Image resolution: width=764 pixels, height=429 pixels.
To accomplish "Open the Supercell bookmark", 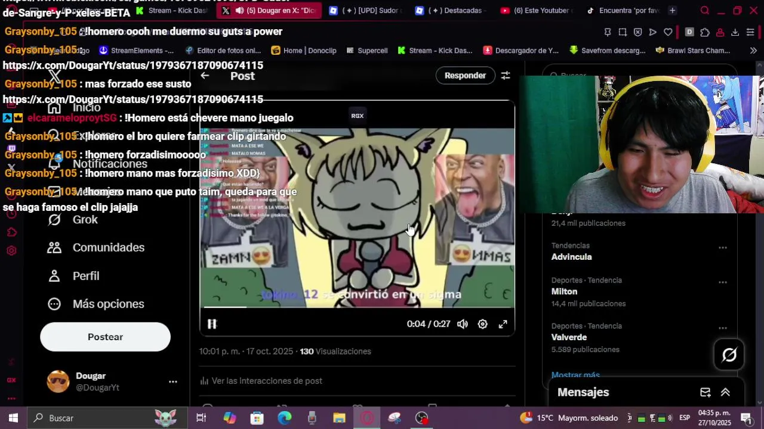I will 367,51.
